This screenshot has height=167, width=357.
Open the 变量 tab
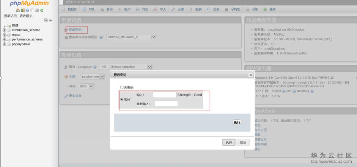(x=213, y=9)
